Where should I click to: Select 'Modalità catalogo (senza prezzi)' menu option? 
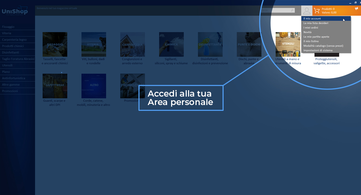[326, 46]
